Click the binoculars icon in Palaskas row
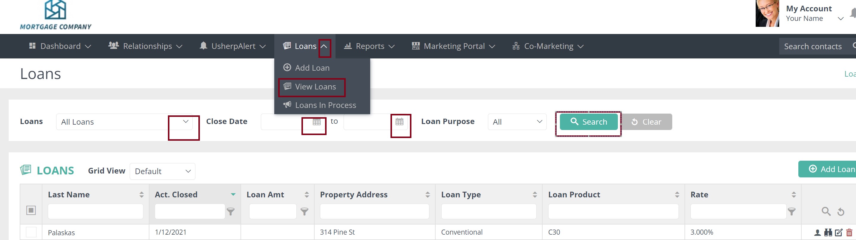Viewport: 856px width, 240px height. [828, 233]
